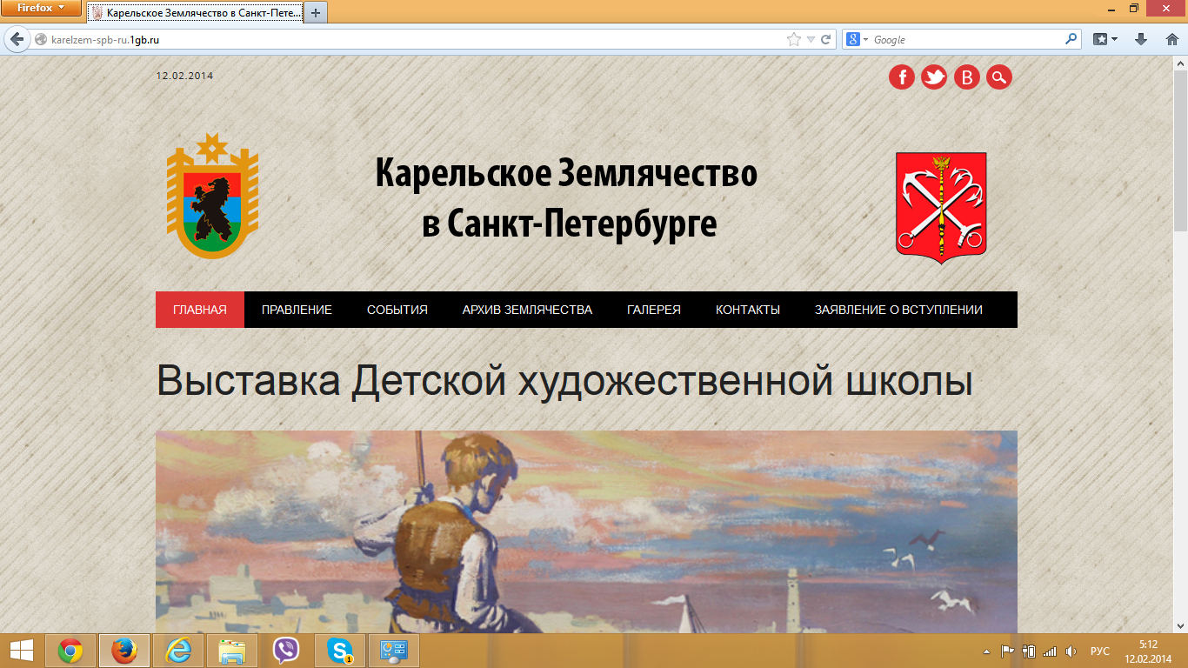Select the ГАЛЕРЕЯ navigation item
This screenshot has width=1188, height=668.
click(653, 310)
